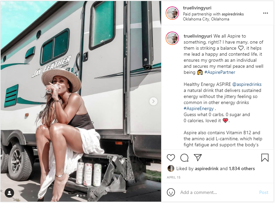Open the small avatar next to Liked by
Viewport: 275px width, 203px height.
point(171,168)
